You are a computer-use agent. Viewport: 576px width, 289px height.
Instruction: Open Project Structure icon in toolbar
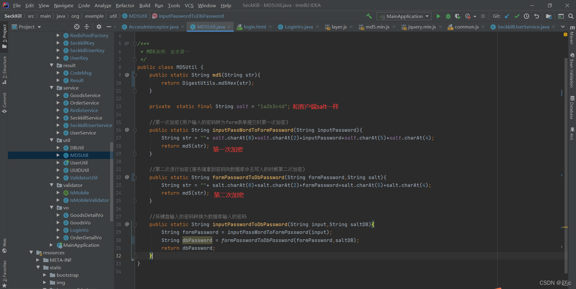[x=549, y=16]
